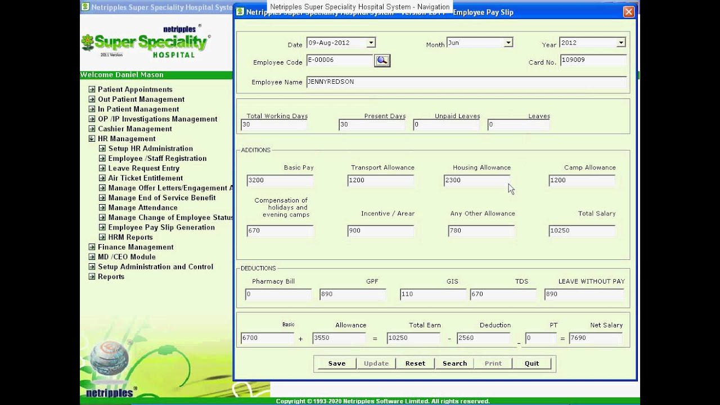Click the employee code search magnifier icon
Viewport: 720px width, 405px height.
pyautogui.click(x=382, y=60)
